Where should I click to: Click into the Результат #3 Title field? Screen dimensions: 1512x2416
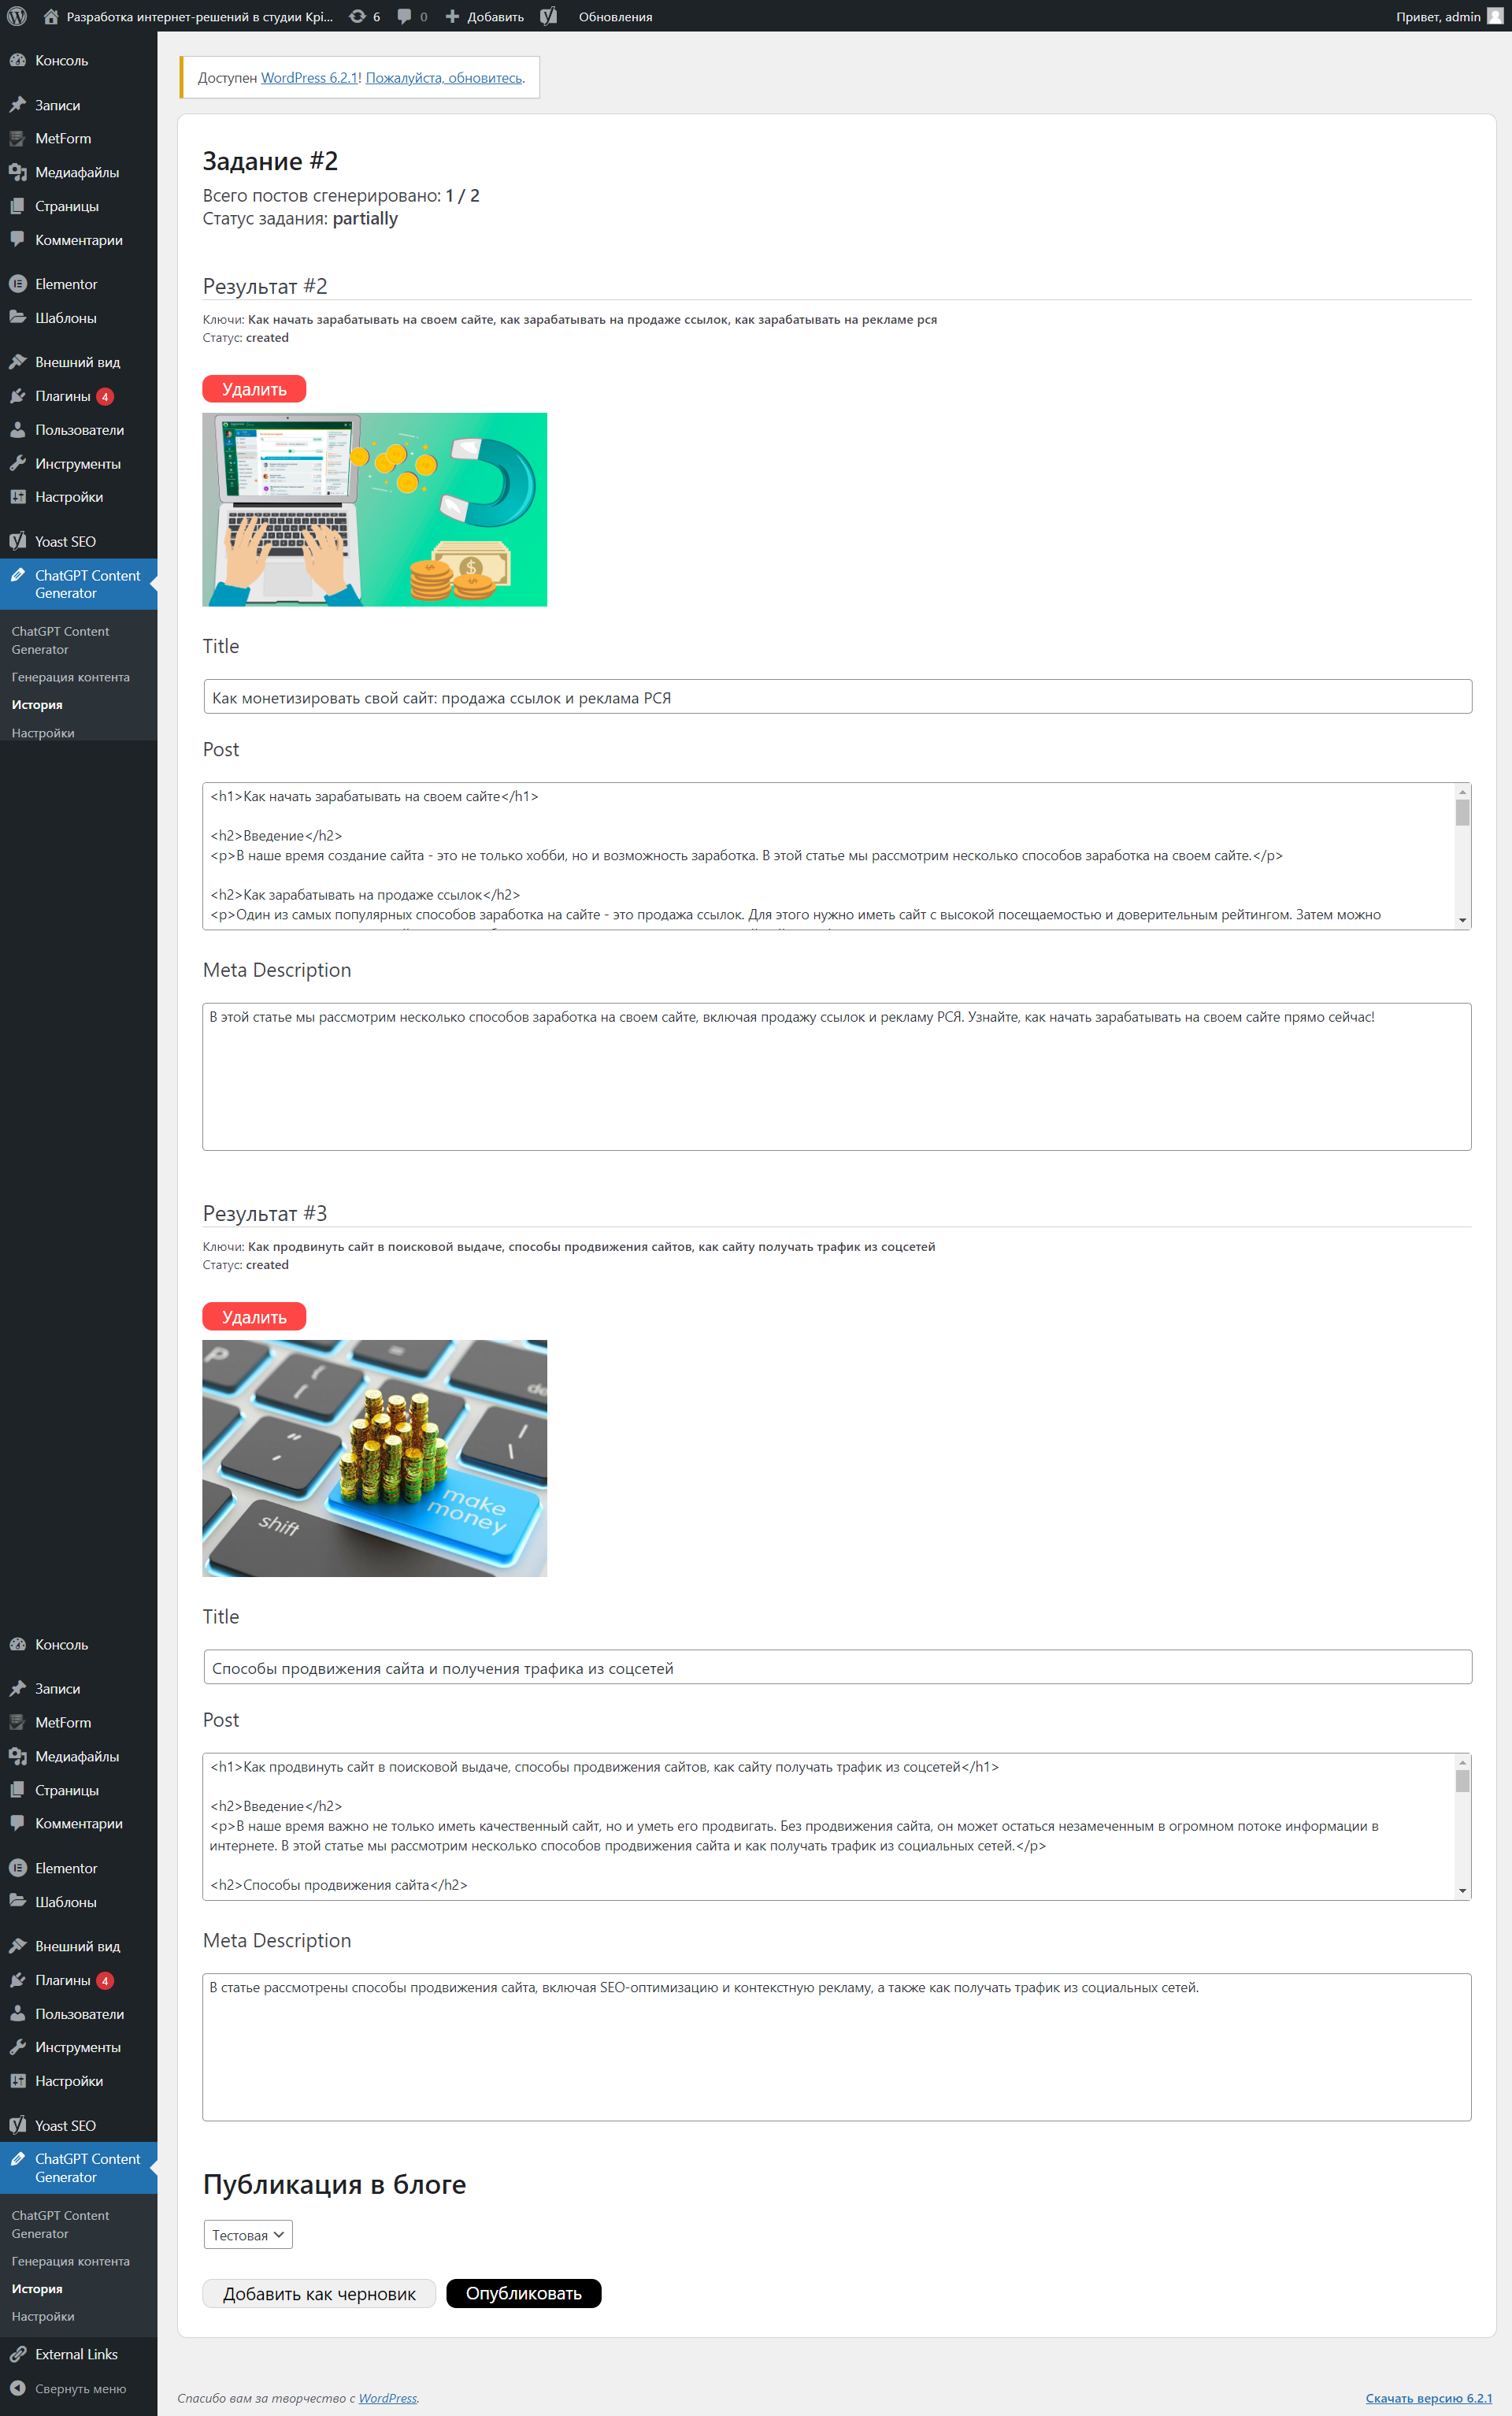(836, 1667)
